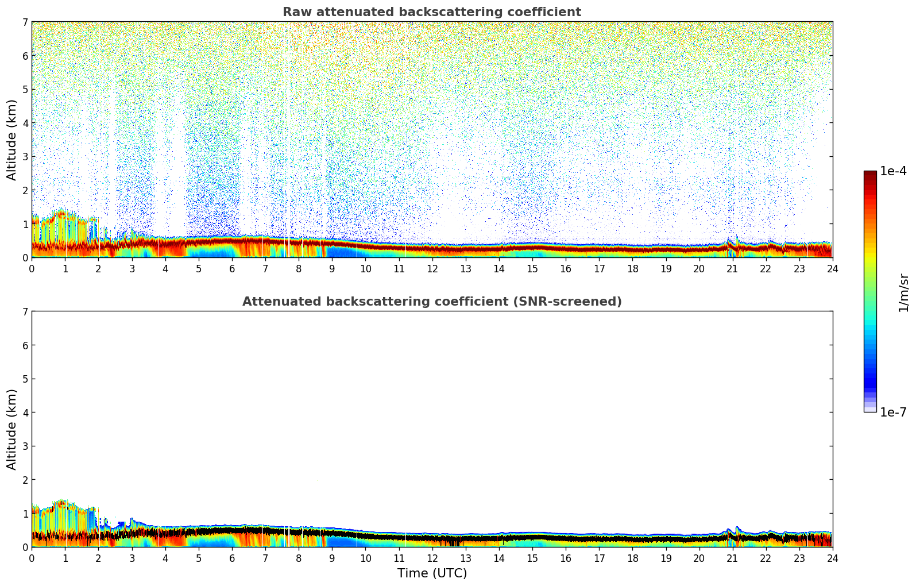This screenshot has width=916, height=586.
Task: Click hour 0 tick on bottom plot's axis
Action: coord(32,558)
